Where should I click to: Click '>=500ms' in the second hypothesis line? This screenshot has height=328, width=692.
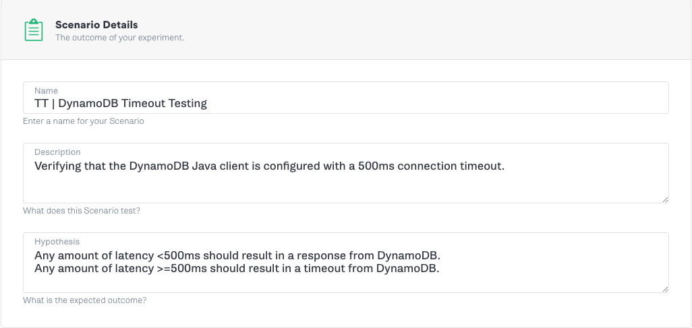pos(181,268)
